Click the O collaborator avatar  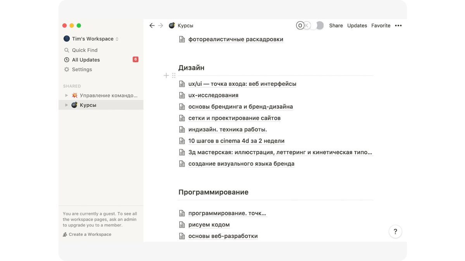point(300,25)
